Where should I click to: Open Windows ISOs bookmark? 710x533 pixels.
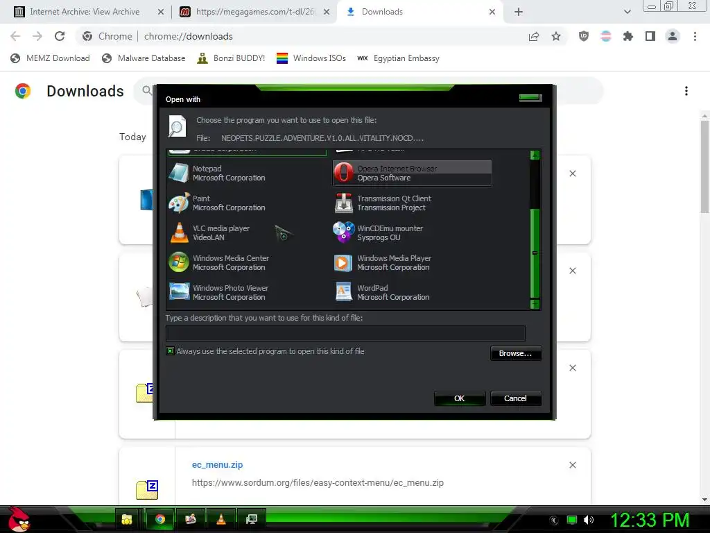click(x=311, y=58)
